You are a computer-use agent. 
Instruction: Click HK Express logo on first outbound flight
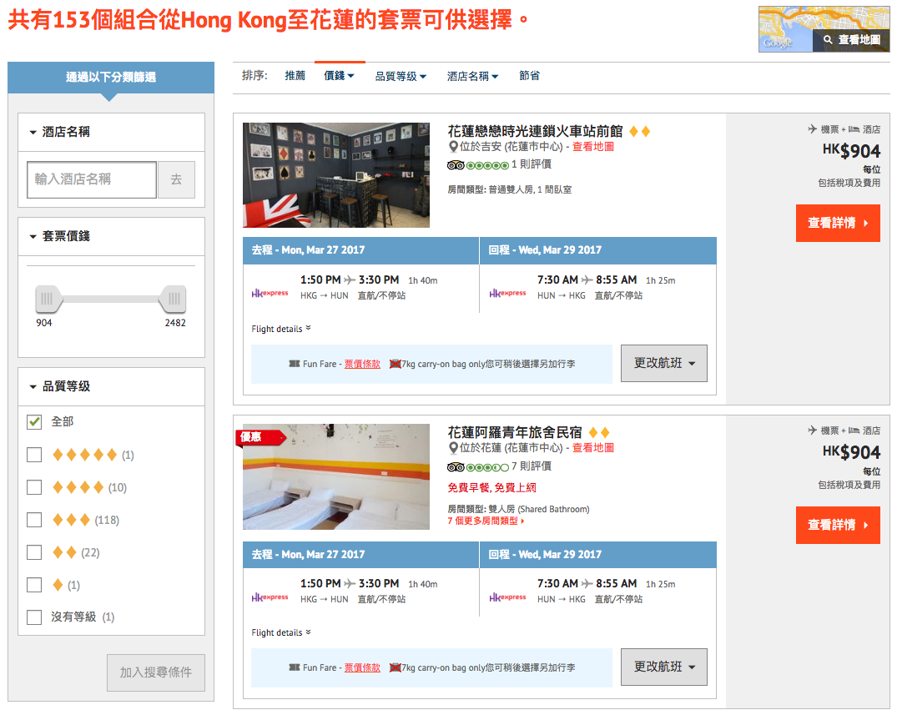point(270,294)
